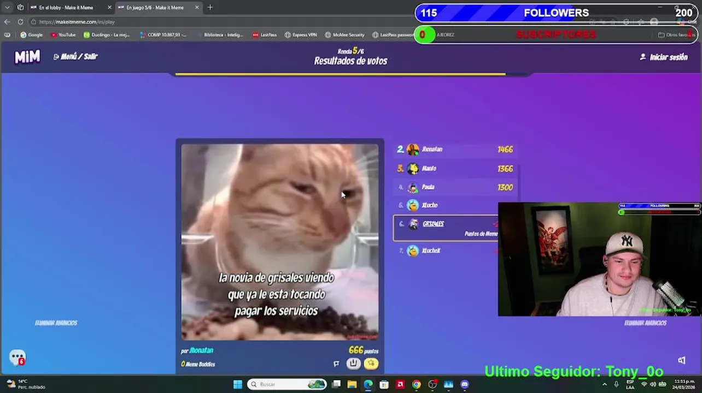Open tab search dropdown arrow

click(x=7, y=8)
